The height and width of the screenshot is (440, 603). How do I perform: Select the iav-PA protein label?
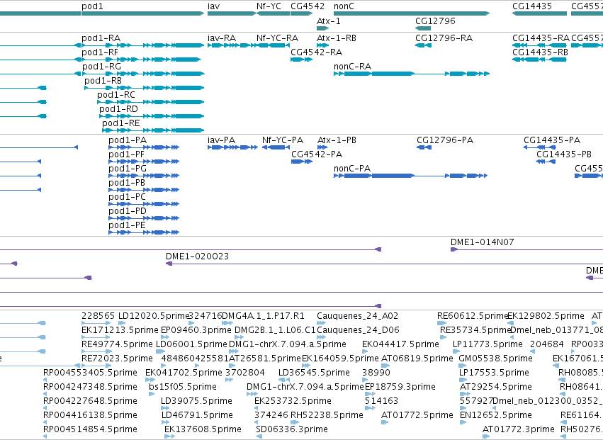pos(222,140)
